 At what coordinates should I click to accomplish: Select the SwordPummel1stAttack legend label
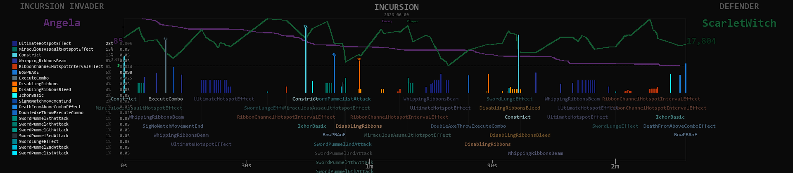[x=44, y=153]
